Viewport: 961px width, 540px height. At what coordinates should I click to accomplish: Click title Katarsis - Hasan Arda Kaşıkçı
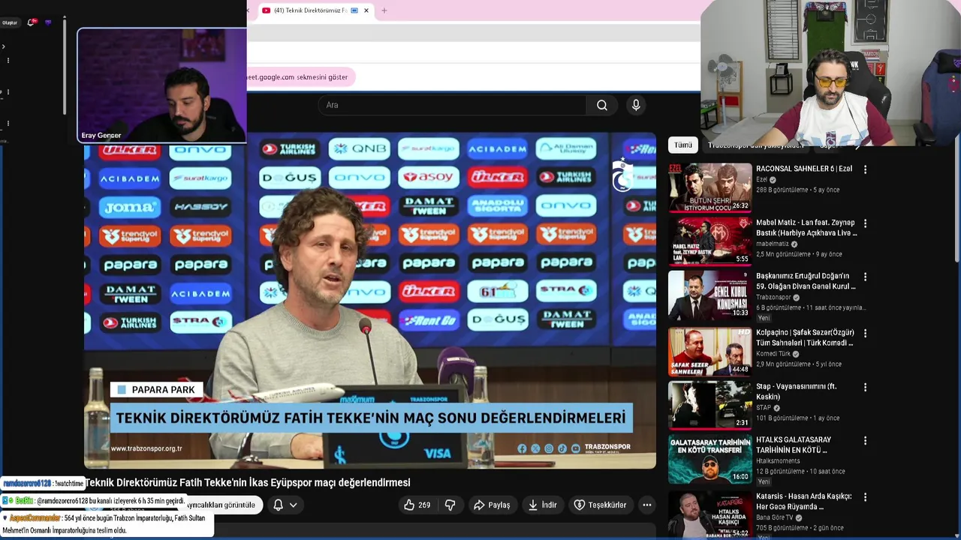(x=804, y=501)
